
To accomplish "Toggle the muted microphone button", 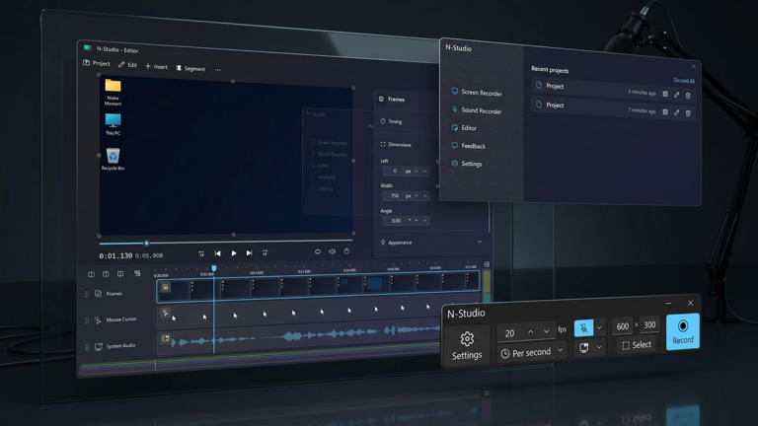I will coord(583,328).
